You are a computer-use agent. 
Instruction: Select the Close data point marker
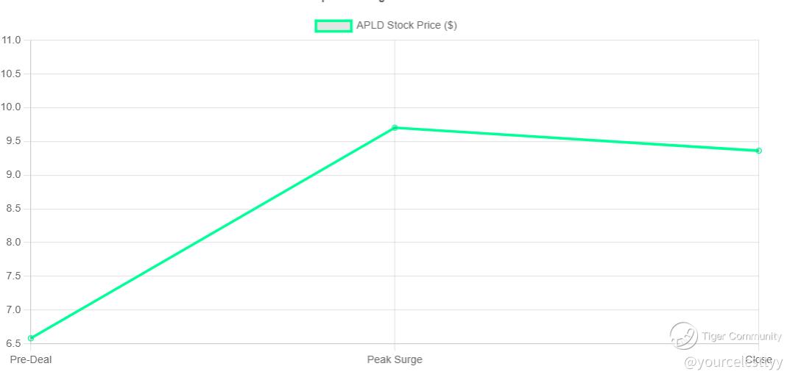coord(758,151)
